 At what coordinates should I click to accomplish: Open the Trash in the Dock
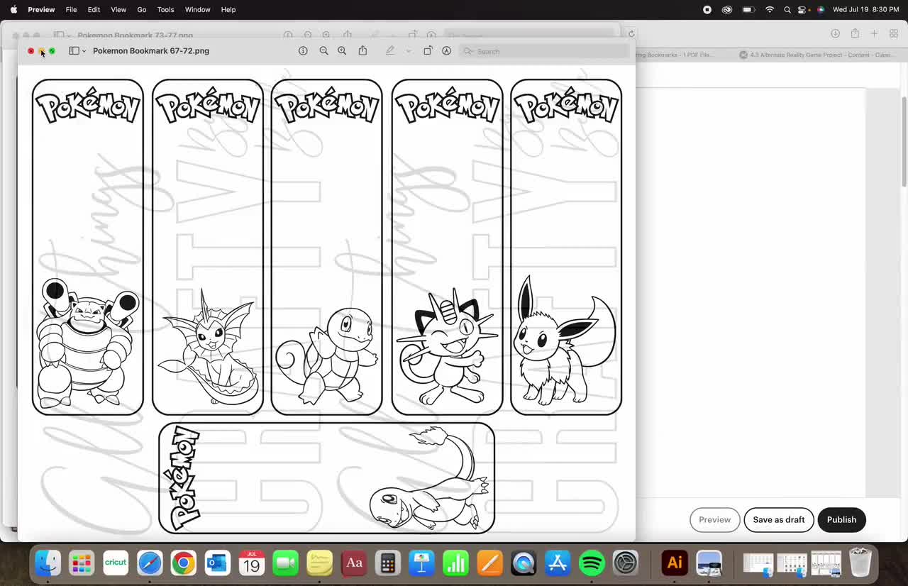(x=860, y=563)
